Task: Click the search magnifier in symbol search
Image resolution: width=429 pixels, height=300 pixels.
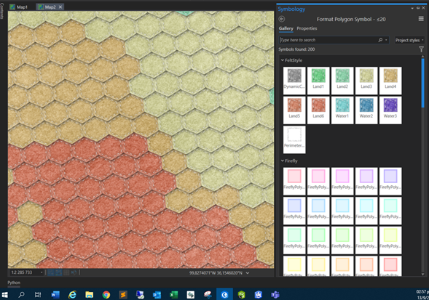Action: pyautogui.click(x=380, y=40)
